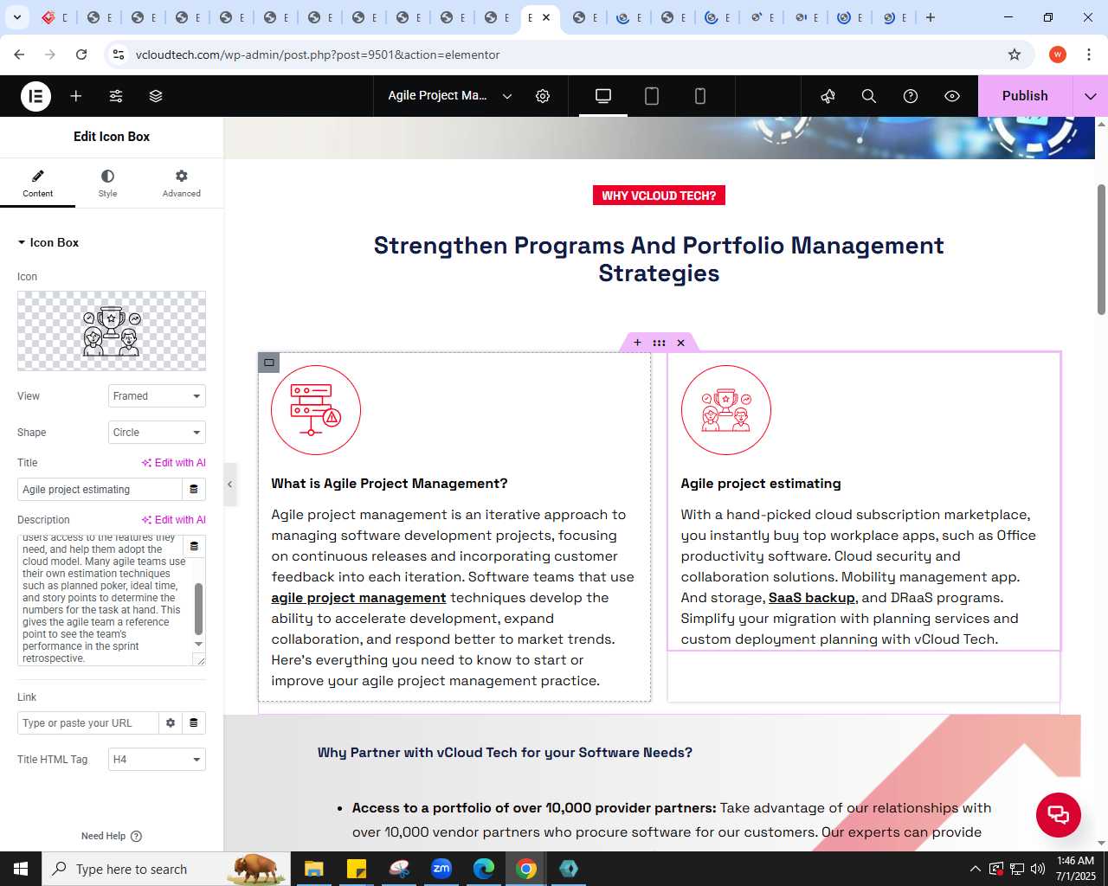Switch to the Advanced tab

point(181,183)
